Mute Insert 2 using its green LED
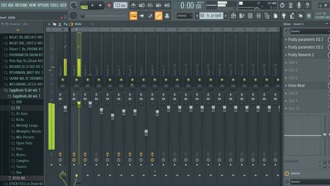The image size is (330, 186). click(88, 80)
